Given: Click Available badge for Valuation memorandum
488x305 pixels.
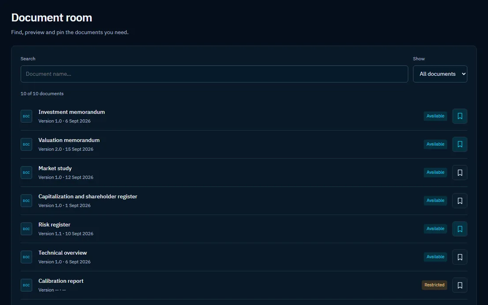Looking at the screenshot, I should point(435,144).
